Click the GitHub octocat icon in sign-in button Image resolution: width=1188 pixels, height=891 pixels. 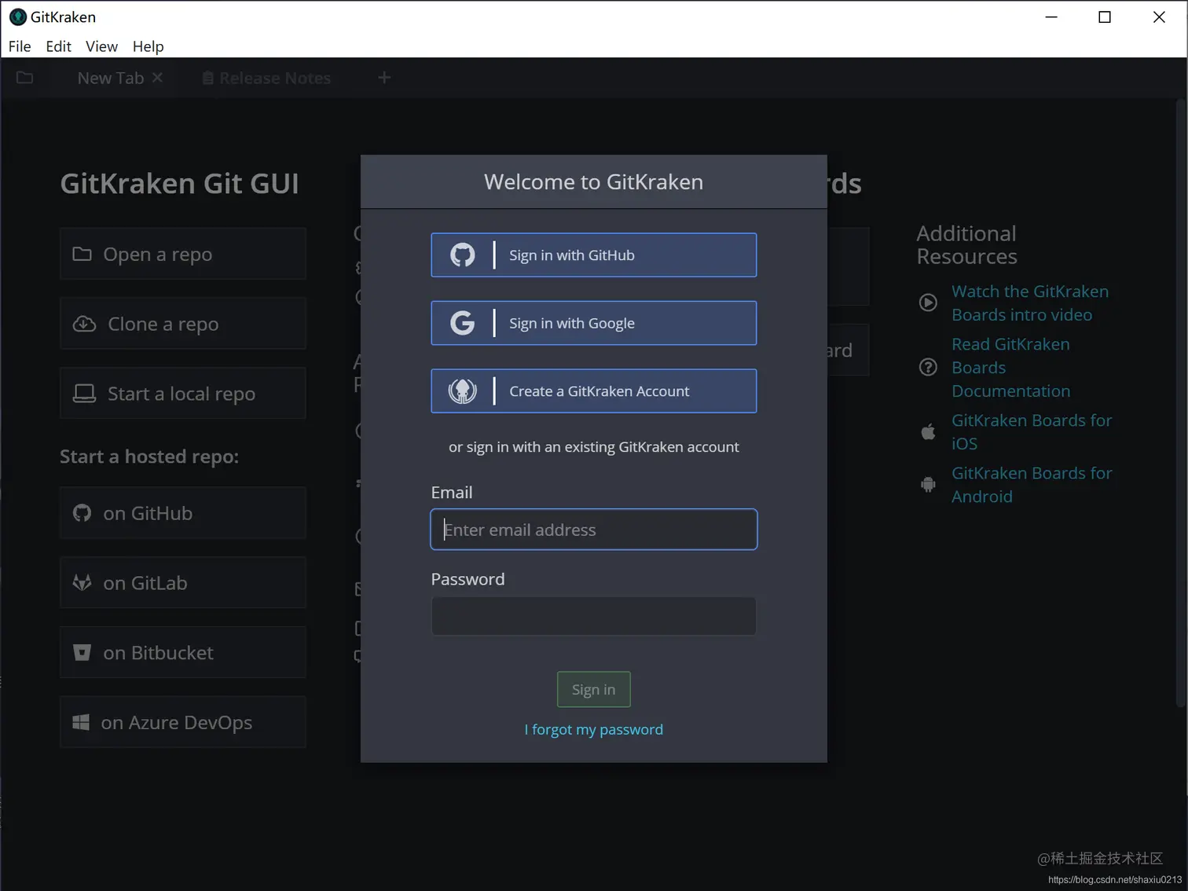(462, 255)
